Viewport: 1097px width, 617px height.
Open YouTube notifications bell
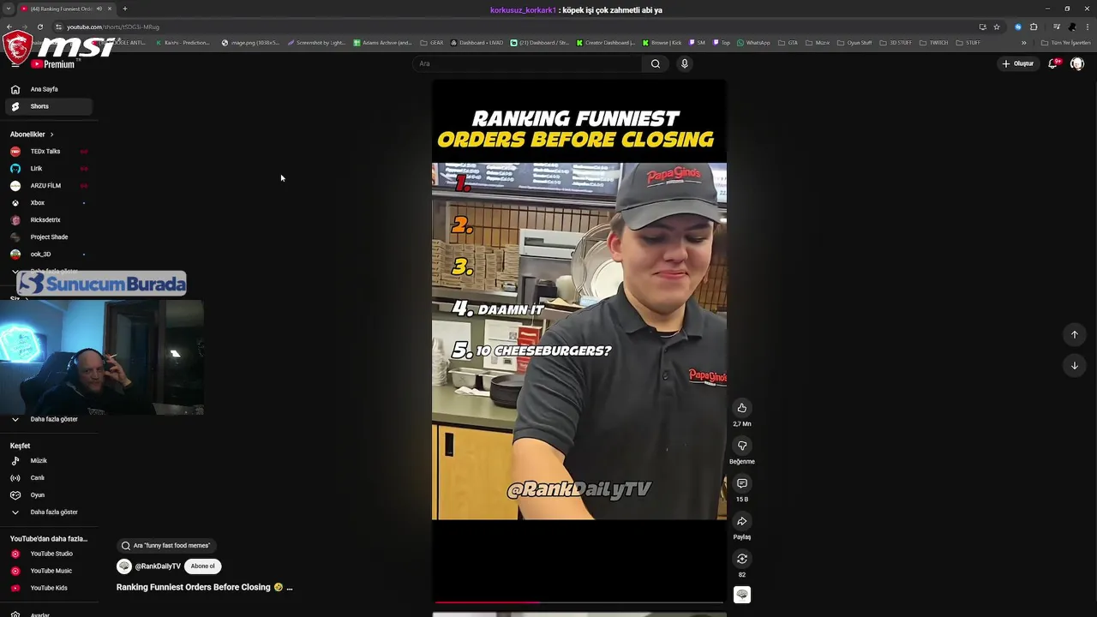[x=1052, y=63]
